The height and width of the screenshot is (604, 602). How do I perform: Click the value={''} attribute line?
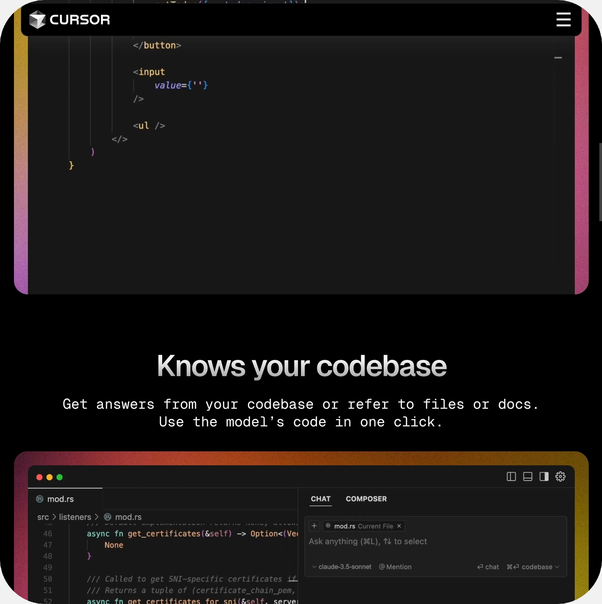pyautogui.click(x=181, y=85)
